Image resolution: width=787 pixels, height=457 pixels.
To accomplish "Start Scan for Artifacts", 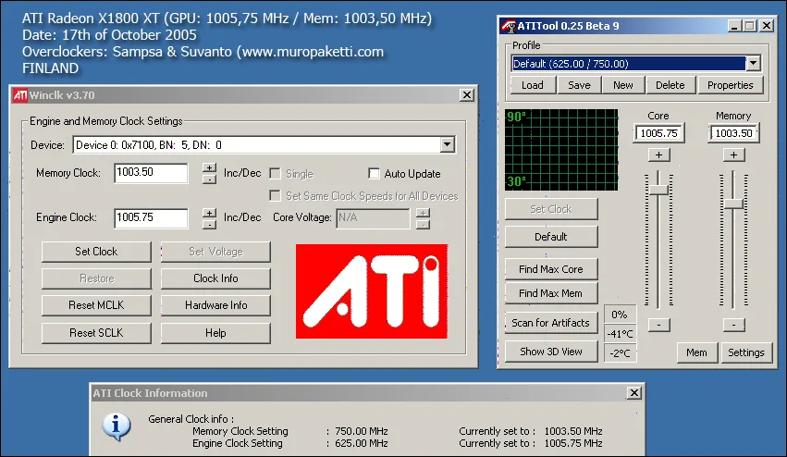I will point(551,323).
